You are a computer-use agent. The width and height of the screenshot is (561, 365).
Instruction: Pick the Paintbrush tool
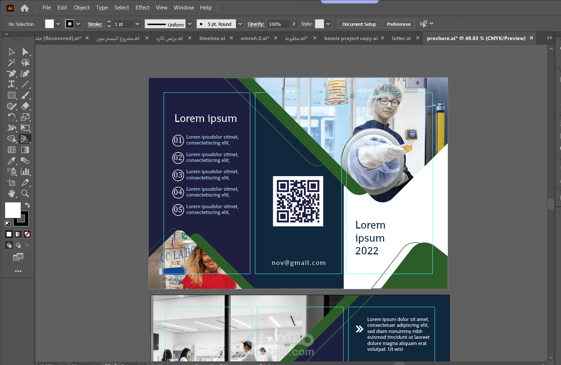[x=25, y=95]
